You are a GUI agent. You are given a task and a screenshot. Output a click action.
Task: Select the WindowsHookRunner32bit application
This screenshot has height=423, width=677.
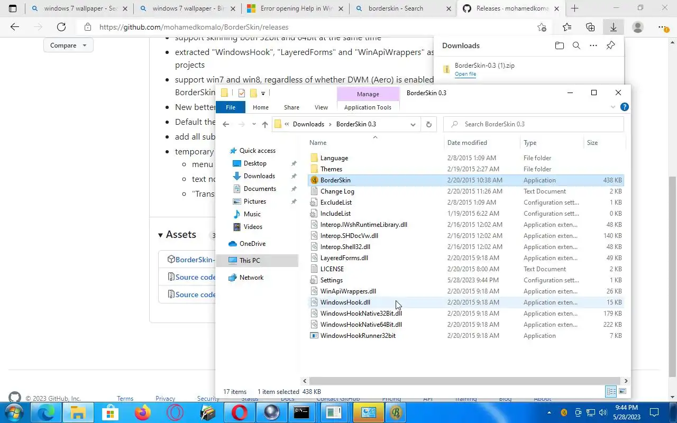[x=465, y=336]
